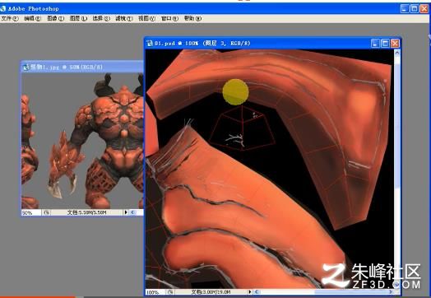Open the 文件 (File) menu
Screen dimensions: 431x298
[10, 18]
